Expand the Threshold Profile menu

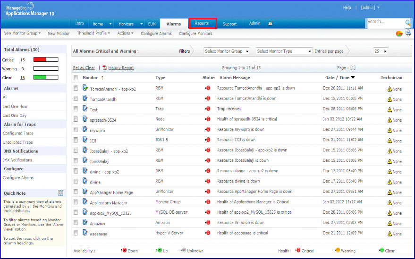(x=93, y=33)
